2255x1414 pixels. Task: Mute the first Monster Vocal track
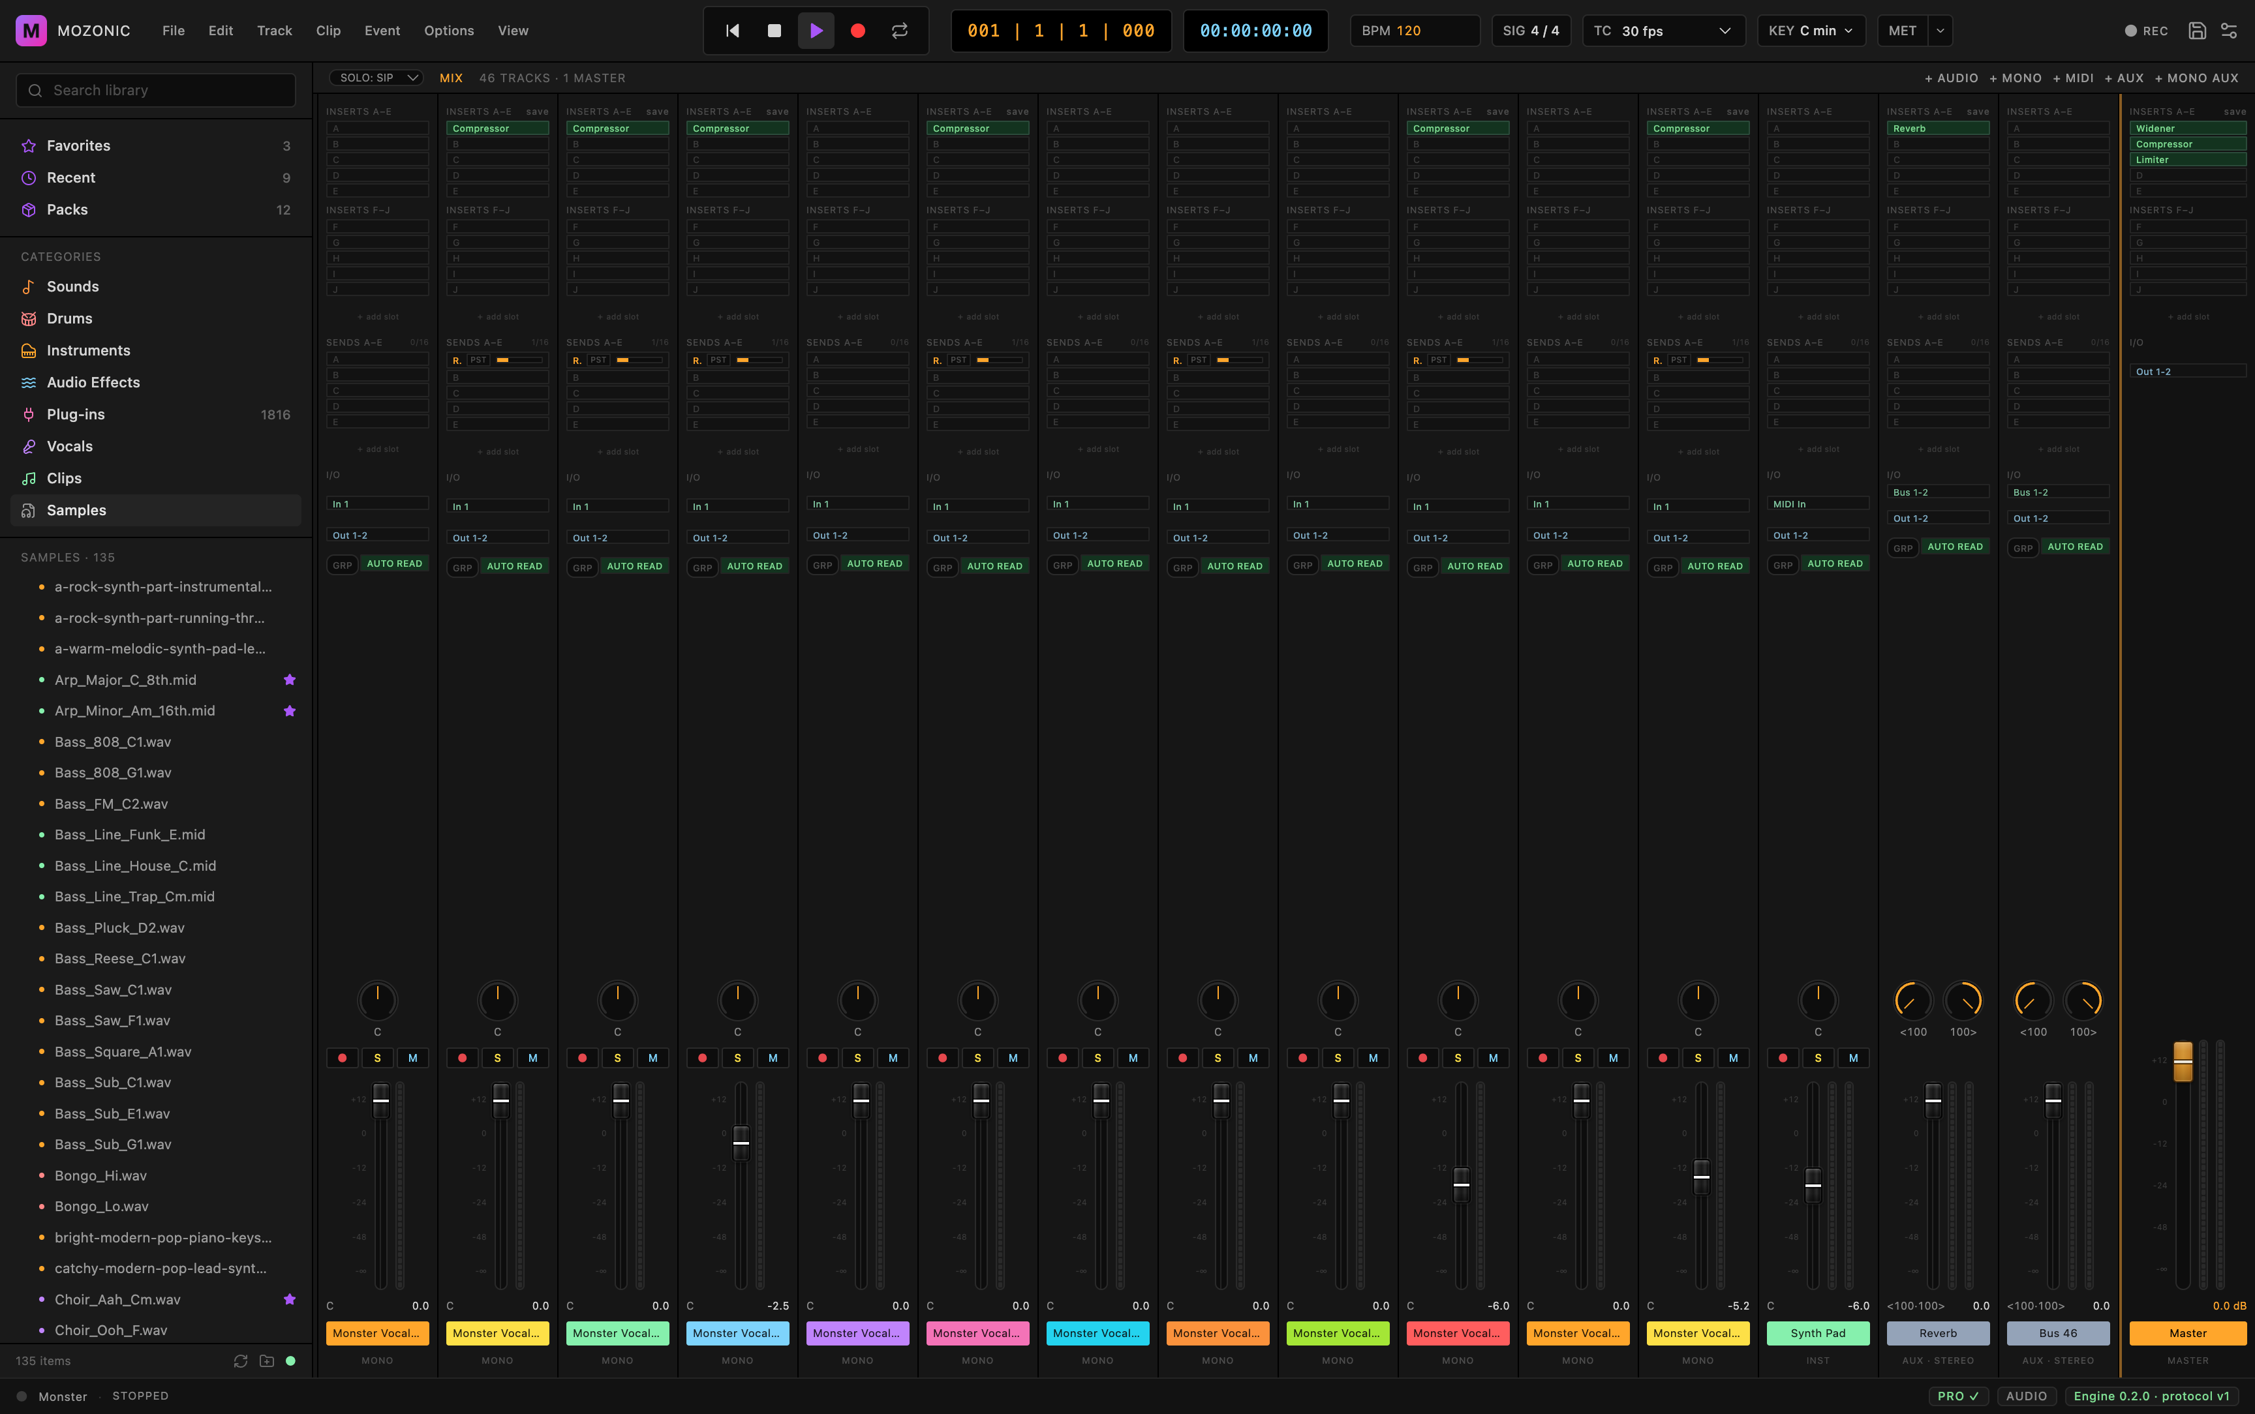(x=412, y=1058)
